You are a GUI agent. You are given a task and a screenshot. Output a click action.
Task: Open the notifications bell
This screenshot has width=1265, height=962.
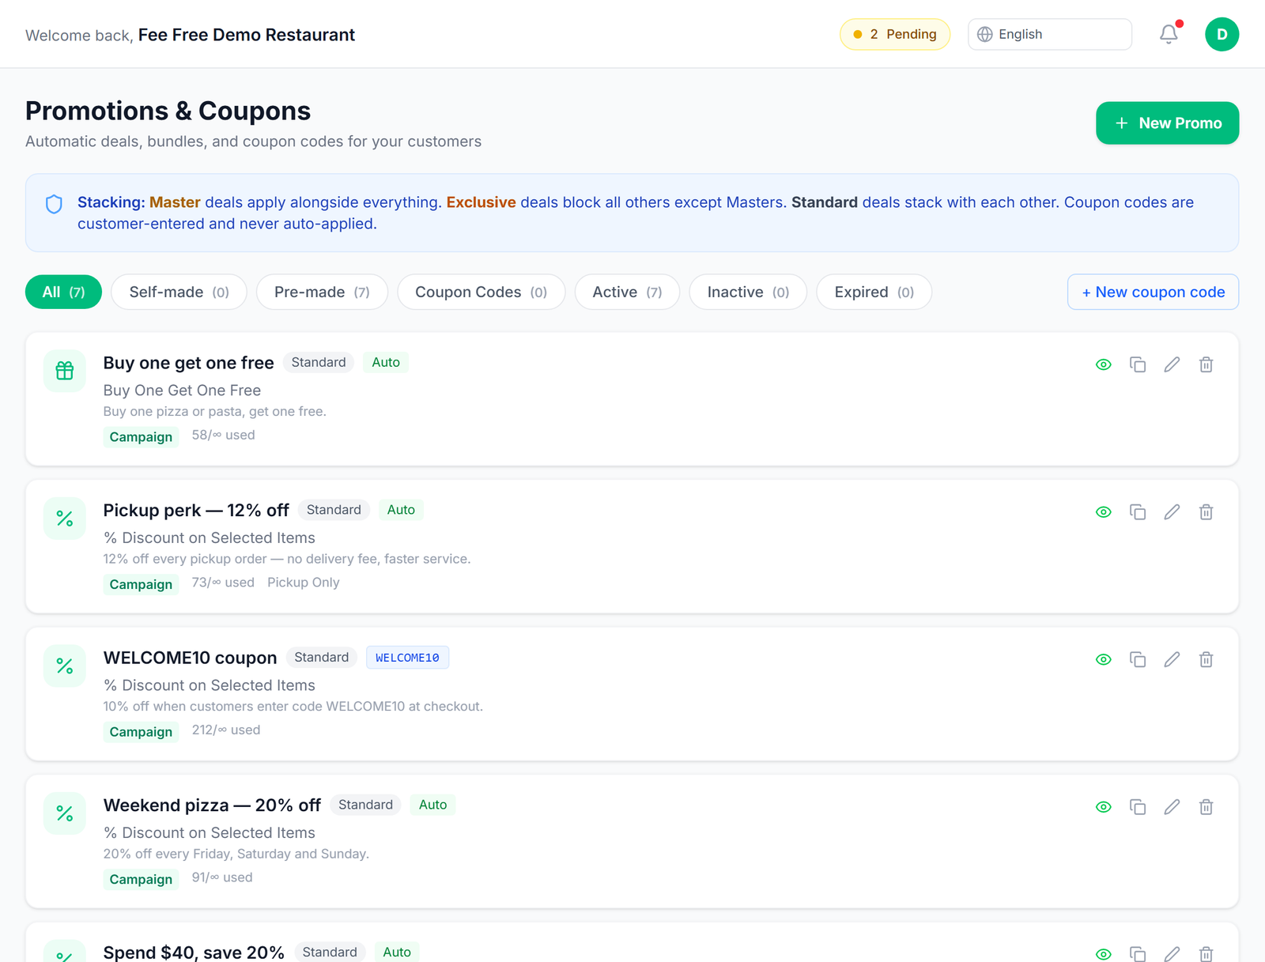(1169, 34)
